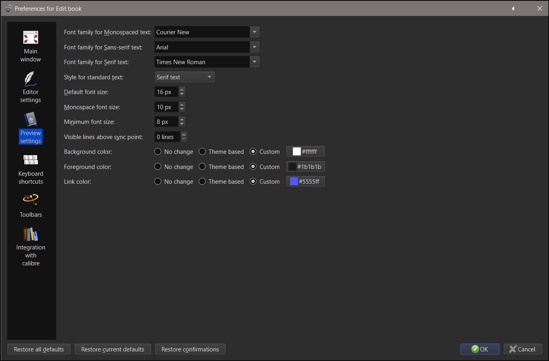The height and width of the screenshot is (361, 549).
Task: Increase visible lines above sync point
Action: 184,134
